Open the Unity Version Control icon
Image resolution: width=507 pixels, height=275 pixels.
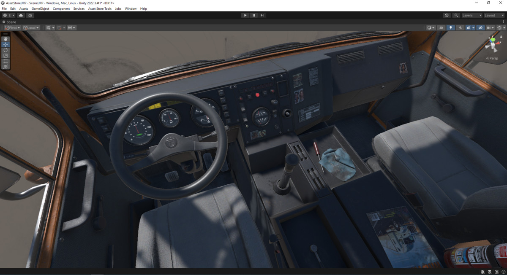click(x=30, y=15)
